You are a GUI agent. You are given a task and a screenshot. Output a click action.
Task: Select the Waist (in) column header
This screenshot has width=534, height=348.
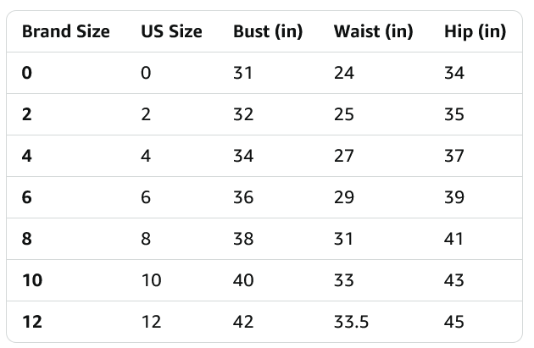(373, 32)
